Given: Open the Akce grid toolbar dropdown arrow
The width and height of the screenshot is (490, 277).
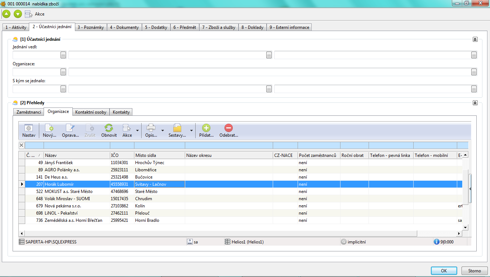Looking at the screenshot, I should pyautogui.click(x=137, y=130).
